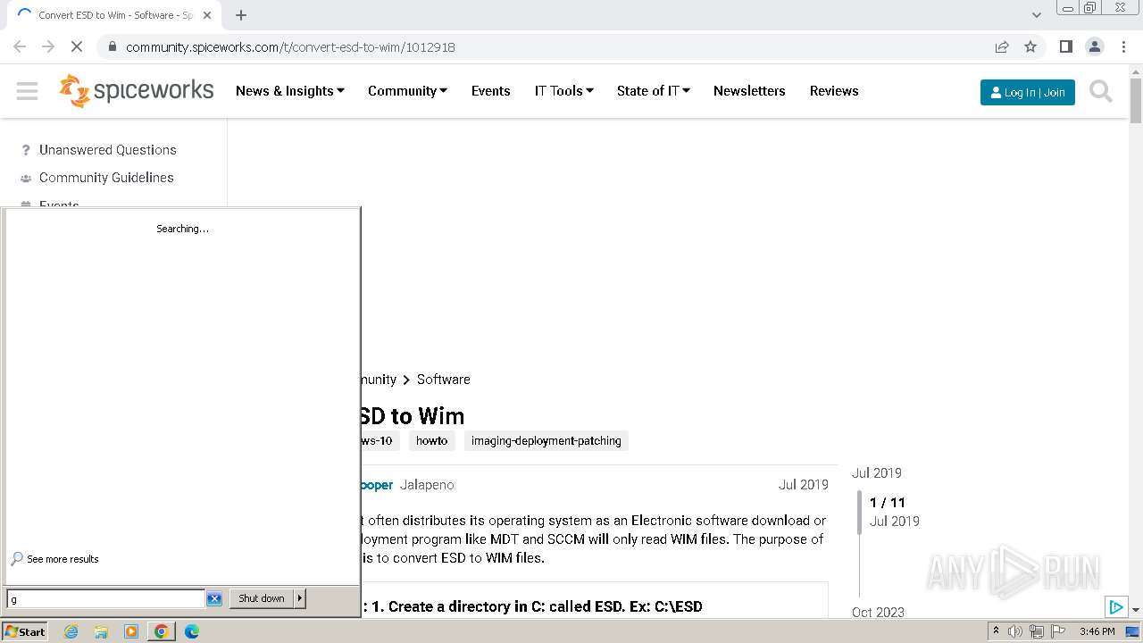The height and width of the screenshot is (643, 1143).
Task: Open Community Guidelines sidebar link
Action: point(106,178)
